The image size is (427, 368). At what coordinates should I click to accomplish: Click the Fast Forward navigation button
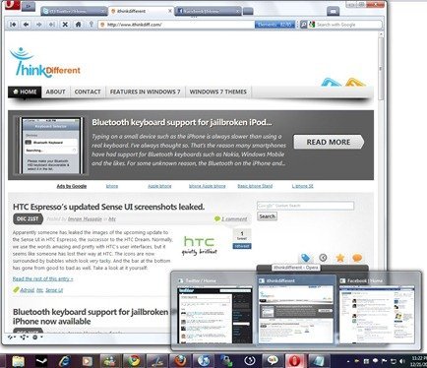[52, 25]
